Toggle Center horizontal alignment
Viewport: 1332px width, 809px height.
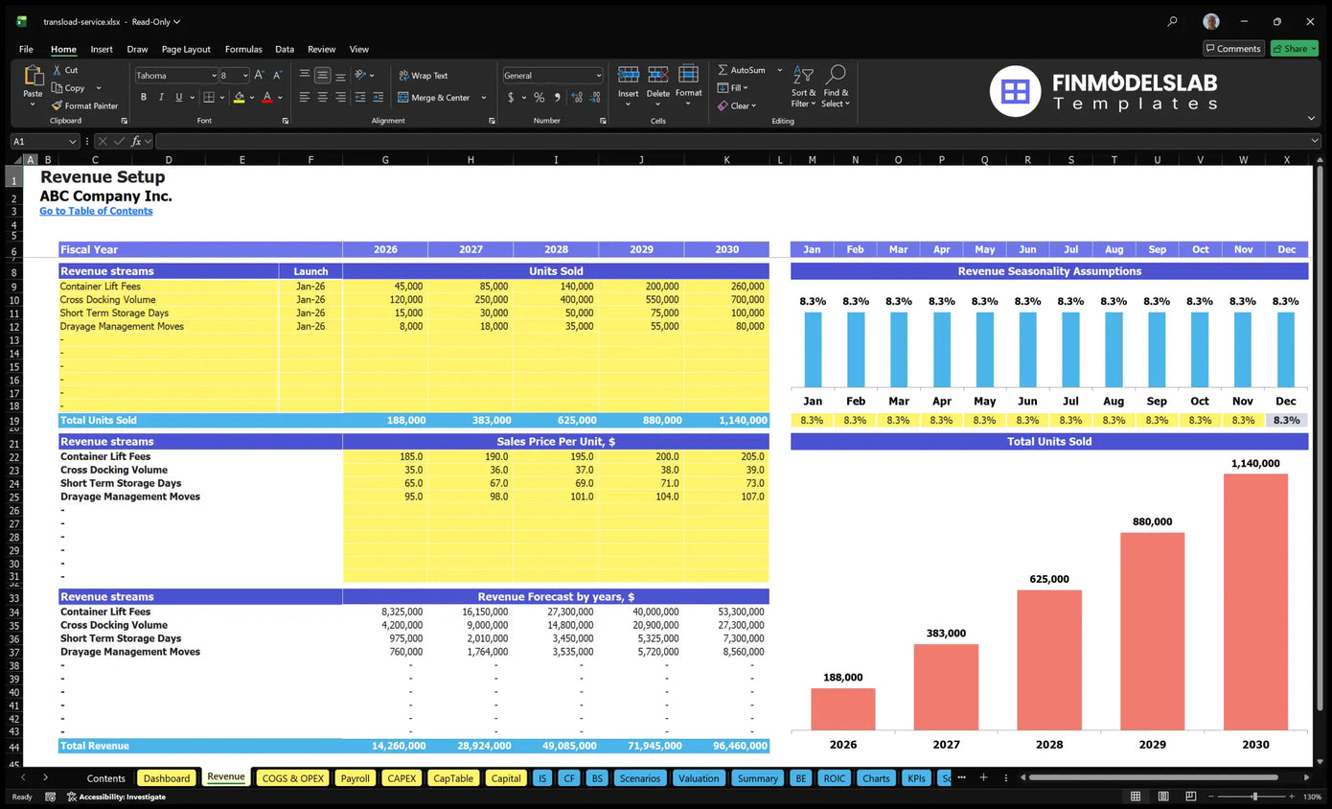(x=323, y=97)
